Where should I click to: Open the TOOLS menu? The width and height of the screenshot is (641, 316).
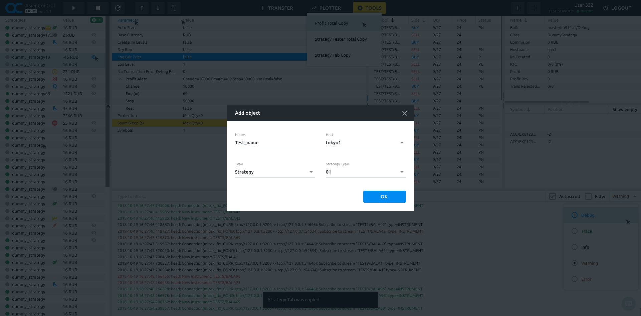(x=369, y=8)
